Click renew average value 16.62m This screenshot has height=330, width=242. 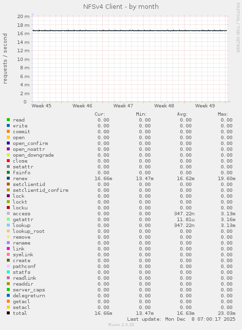[186, 179]
